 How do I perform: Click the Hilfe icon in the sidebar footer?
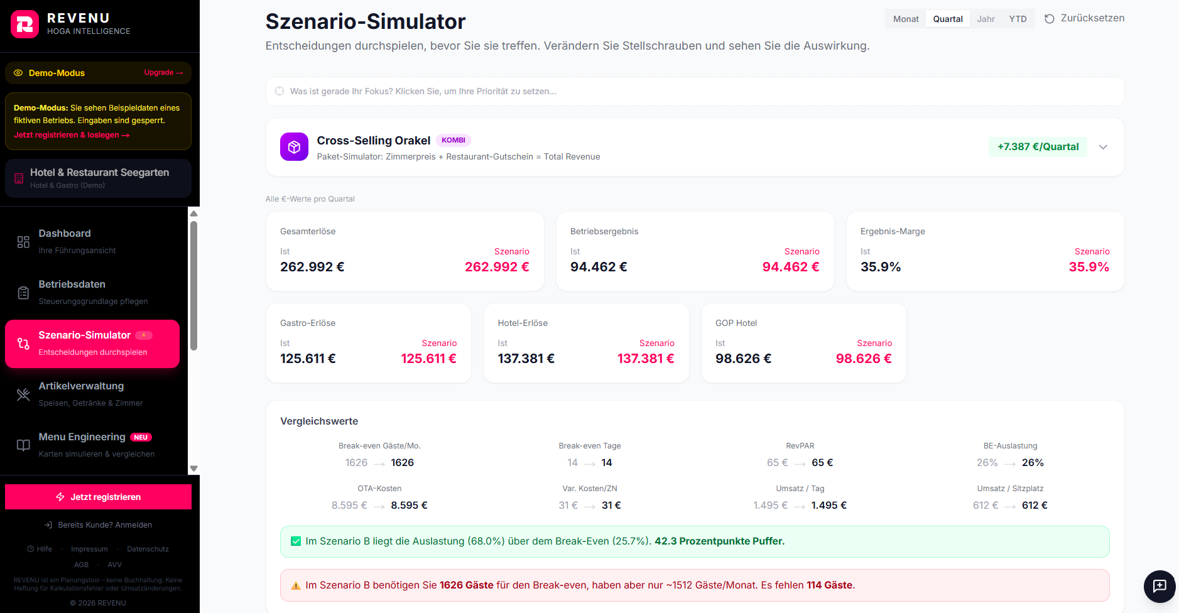tap(30, 548)
